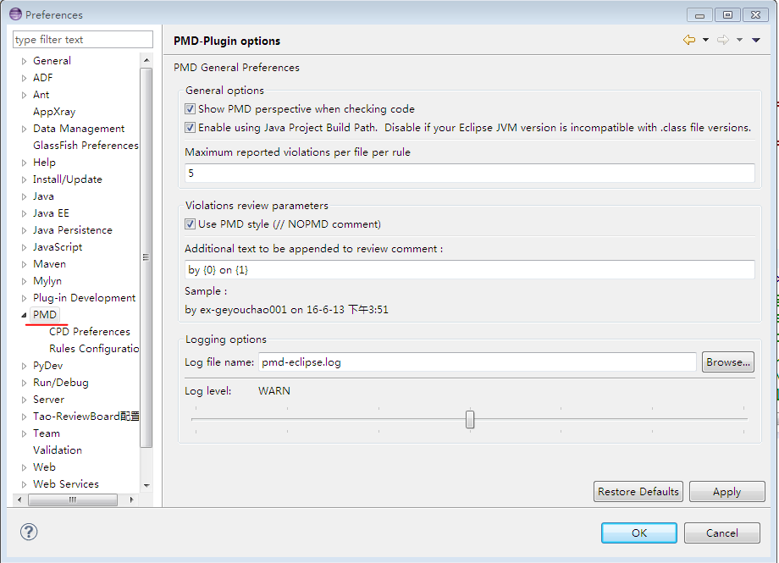
Task: Disable Java Project Build Path checkbox
Action: (x=191, y=128)
